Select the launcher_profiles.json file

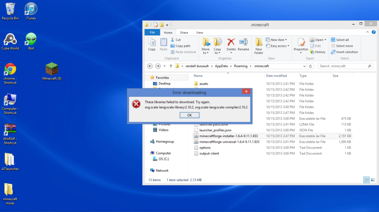(x=215, y=130)
